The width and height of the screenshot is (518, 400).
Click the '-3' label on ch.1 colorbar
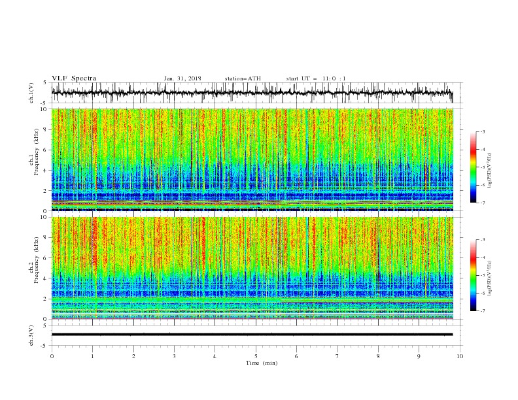point(482,131)
